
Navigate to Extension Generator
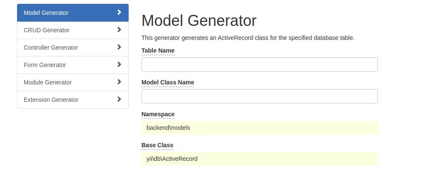click(x=51, y=100)
